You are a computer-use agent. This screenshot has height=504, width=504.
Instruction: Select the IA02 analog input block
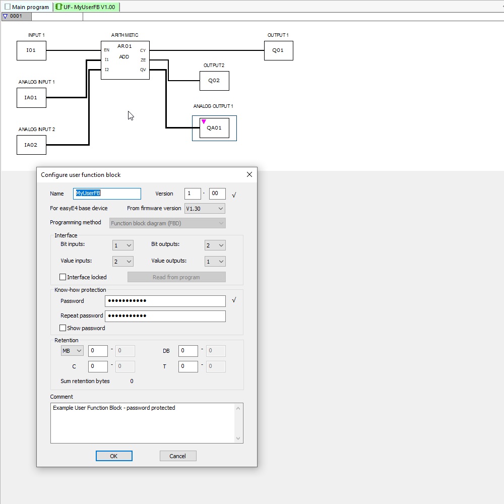[31, 145]
